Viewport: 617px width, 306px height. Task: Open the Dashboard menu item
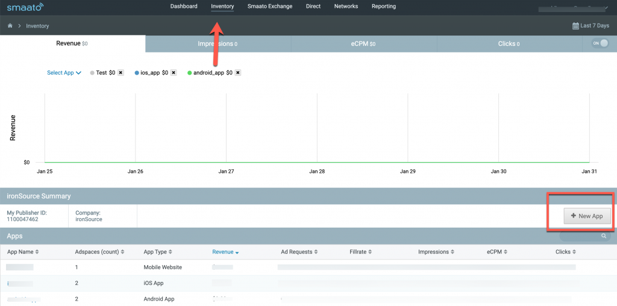pos(184,7)
